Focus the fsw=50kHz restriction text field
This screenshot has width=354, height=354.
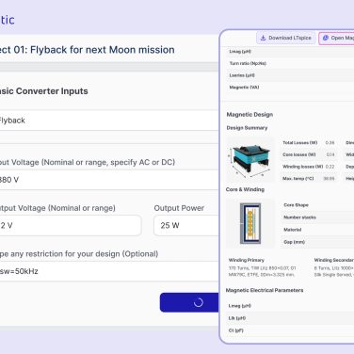(x=109, y=271)
